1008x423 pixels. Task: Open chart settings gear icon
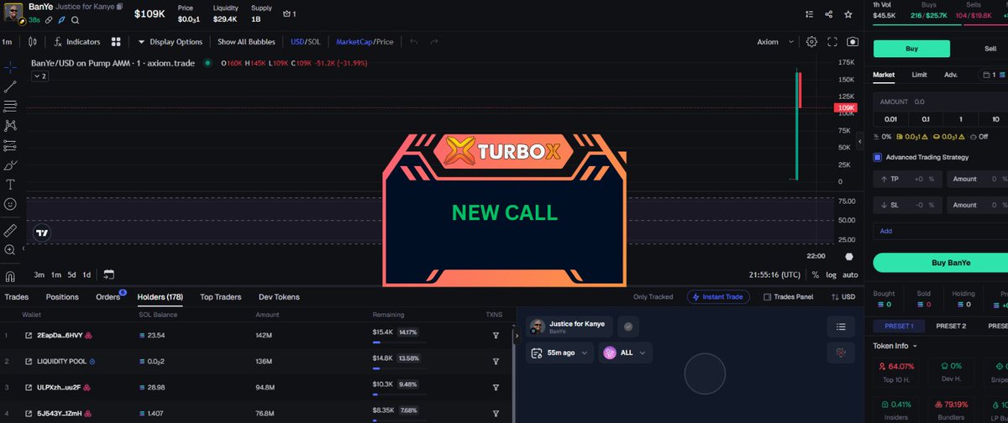tap(811, 41)
